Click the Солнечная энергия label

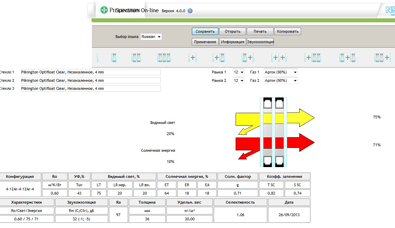(158, 150)
